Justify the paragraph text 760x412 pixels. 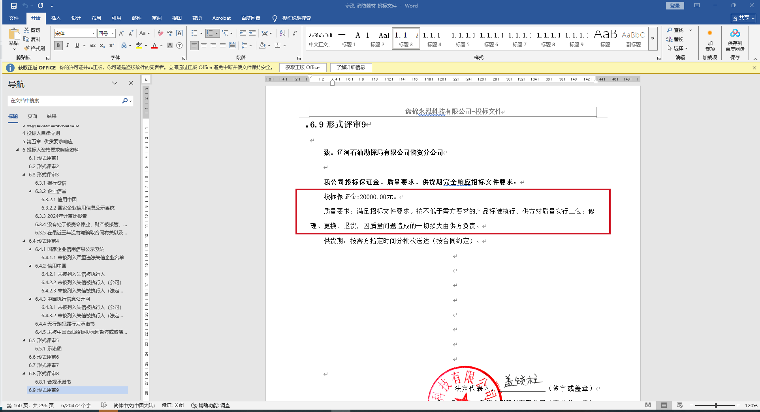click(223, 45)
